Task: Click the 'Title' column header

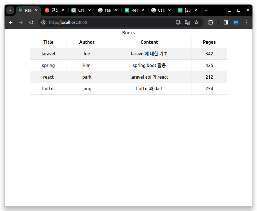Action: pos(48,42)
